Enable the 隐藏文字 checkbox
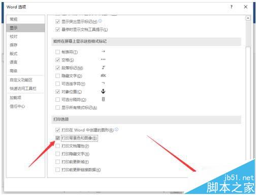The image size is (256, 195). (57, 76)
